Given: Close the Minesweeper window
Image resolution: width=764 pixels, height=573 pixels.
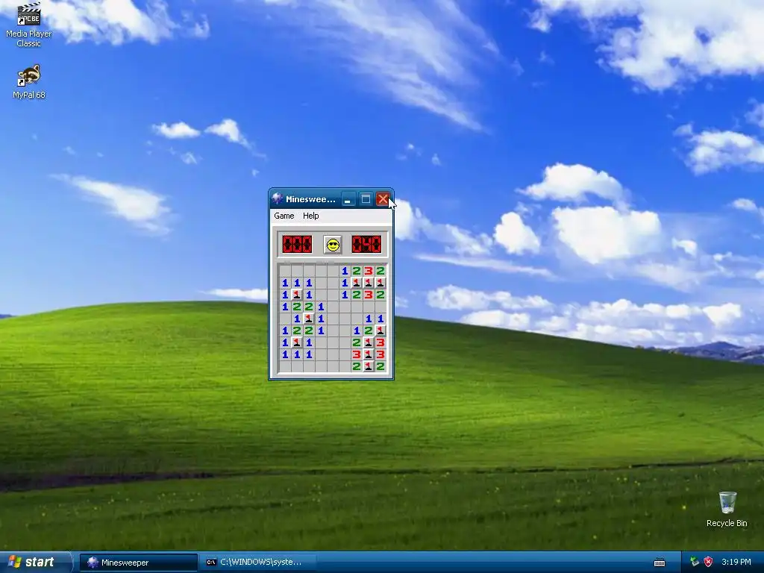Looking at the screenshot, I should pos(383,198).
